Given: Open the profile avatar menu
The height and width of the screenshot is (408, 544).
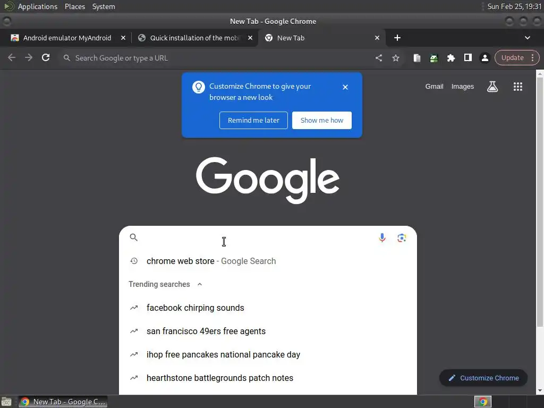Looking at the screenshot, I should [x=485, y=58].
